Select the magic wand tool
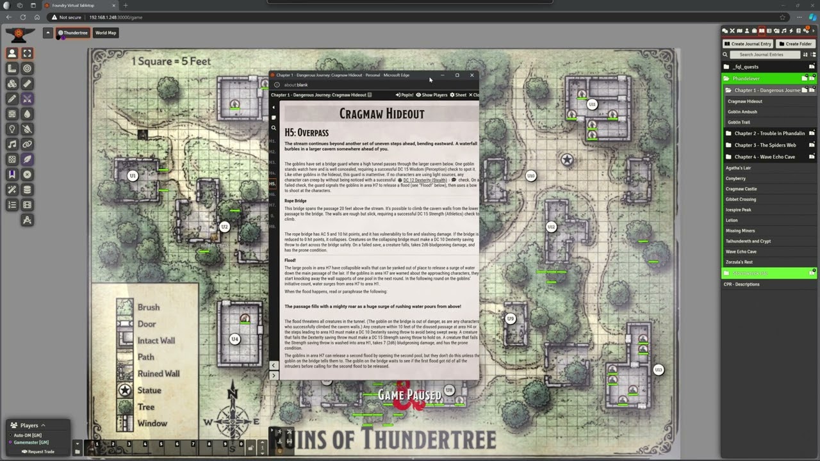 (12, 190)
